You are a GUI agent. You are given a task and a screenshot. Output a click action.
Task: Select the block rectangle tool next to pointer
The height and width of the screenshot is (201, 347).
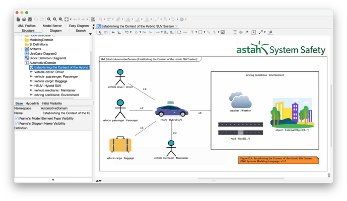106,32
